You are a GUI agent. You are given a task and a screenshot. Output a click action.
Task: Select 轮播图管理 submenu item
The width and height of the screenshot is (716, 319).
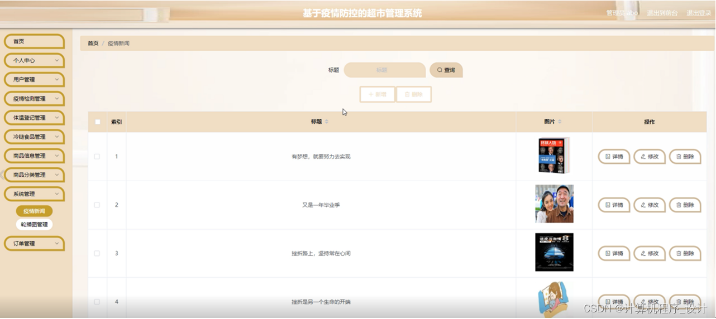tap(34, 225)
